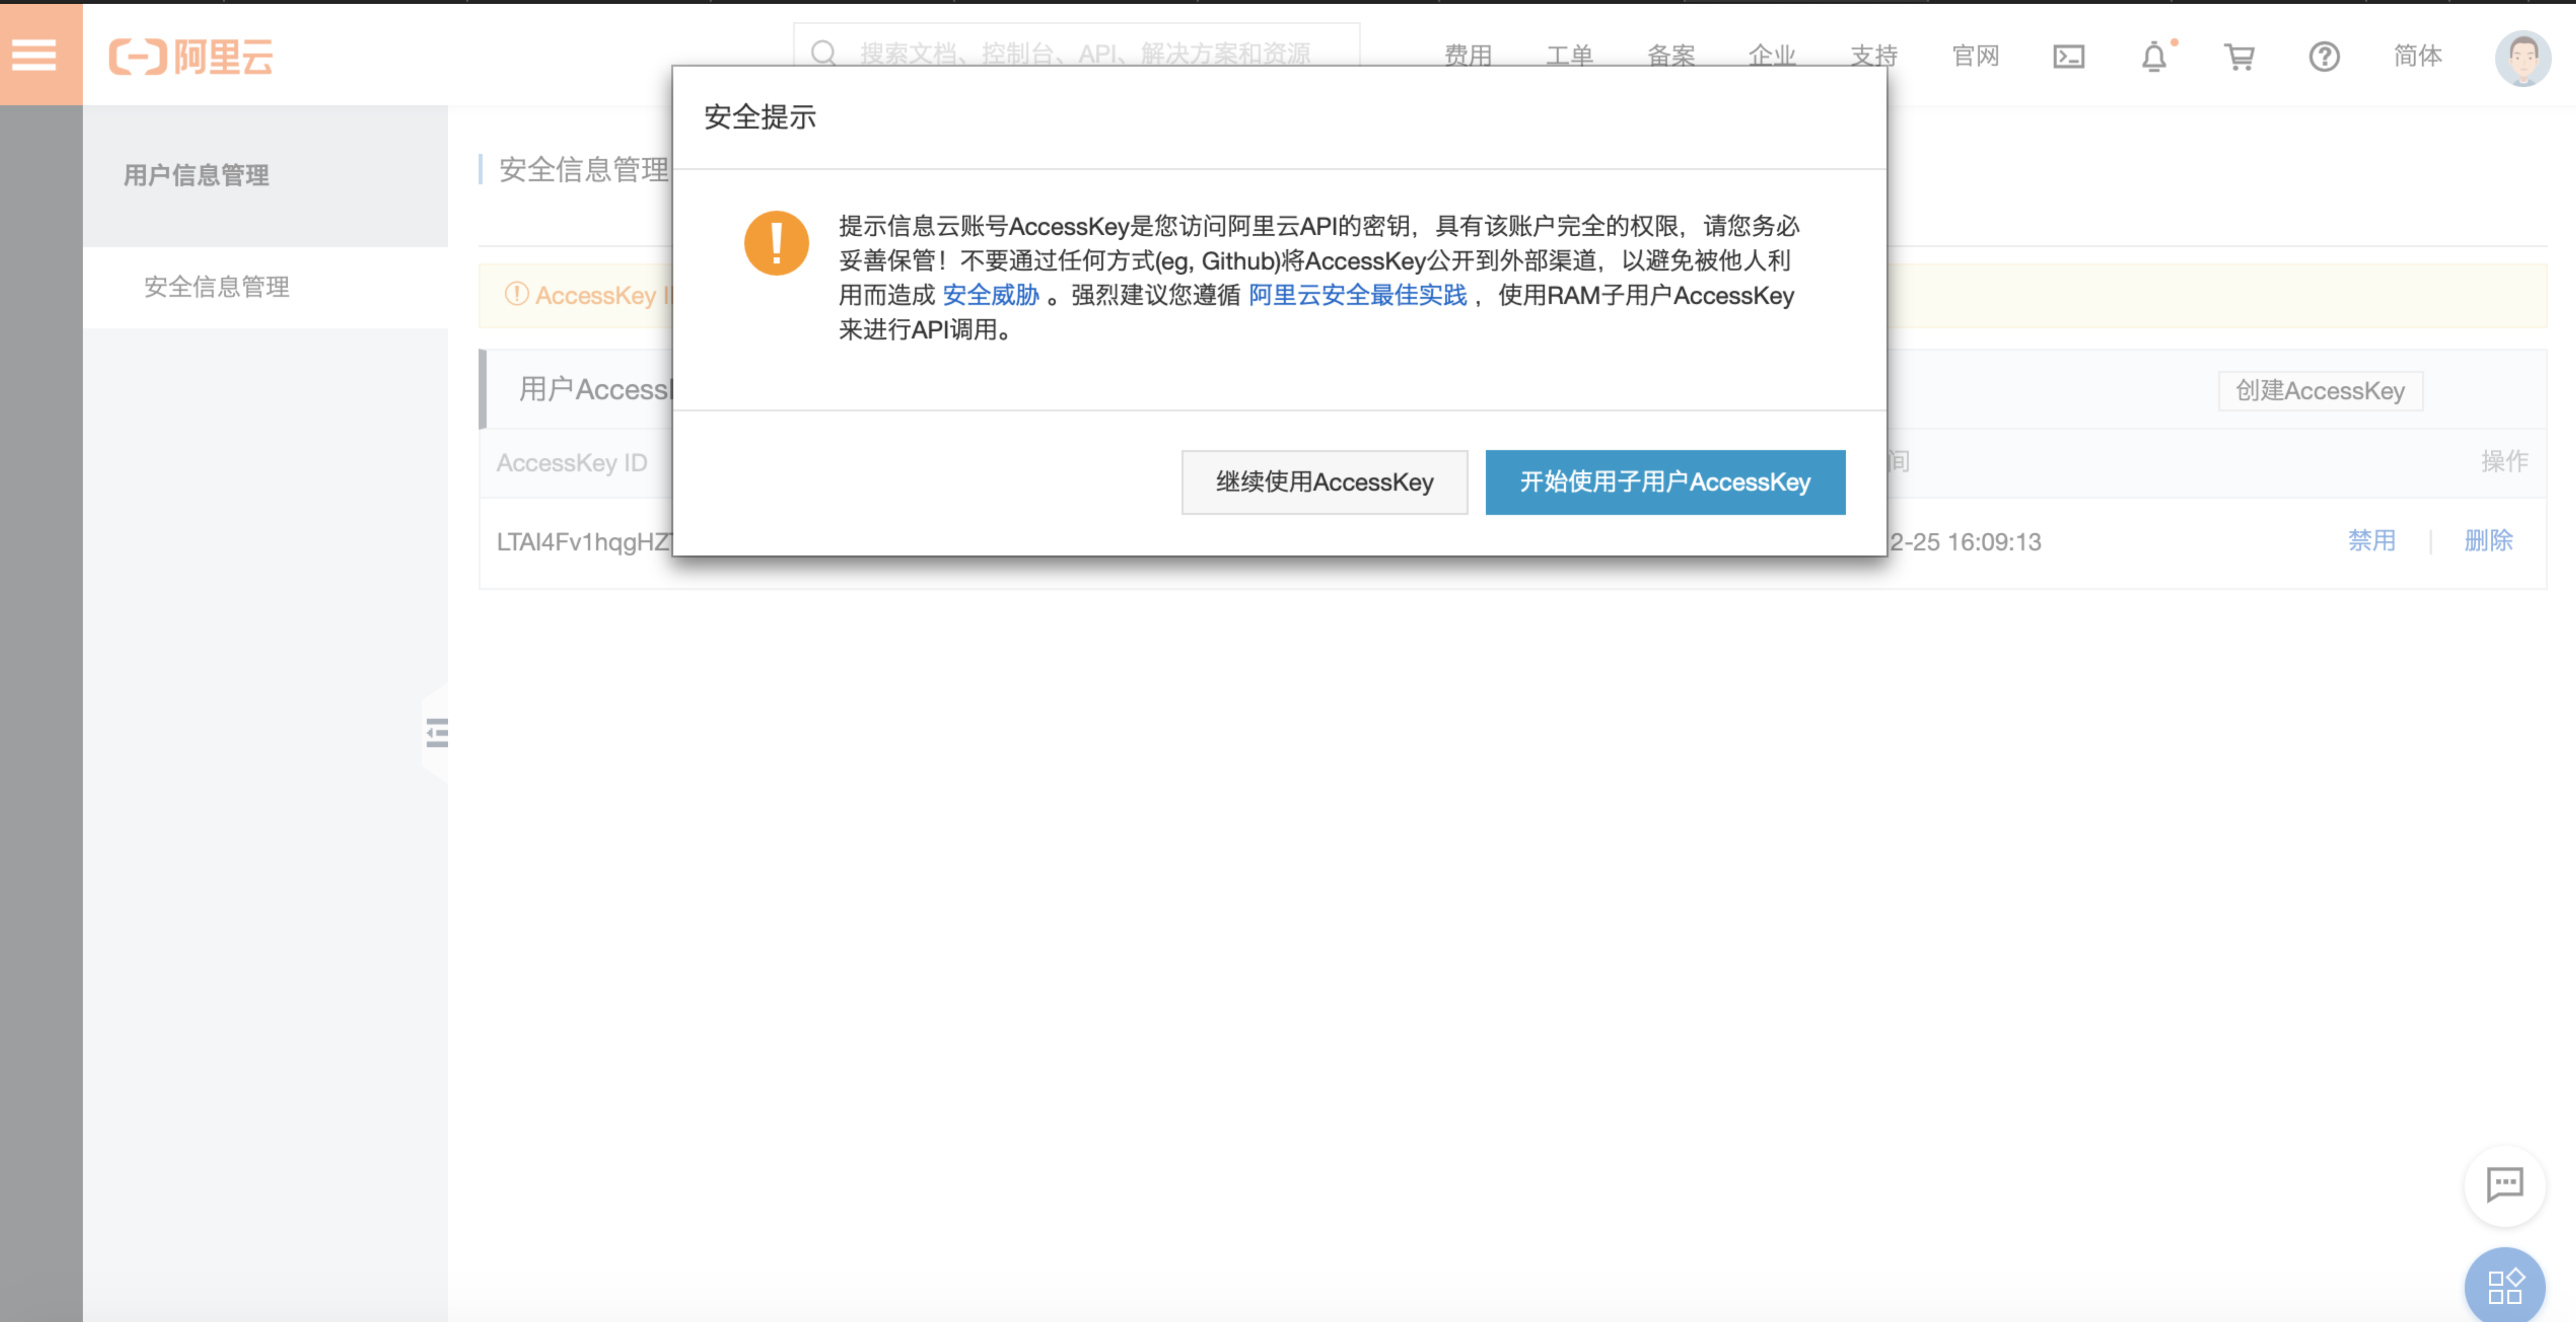Click the AccessKey ID column header
2576x1322 pixels.
point(572,463)
